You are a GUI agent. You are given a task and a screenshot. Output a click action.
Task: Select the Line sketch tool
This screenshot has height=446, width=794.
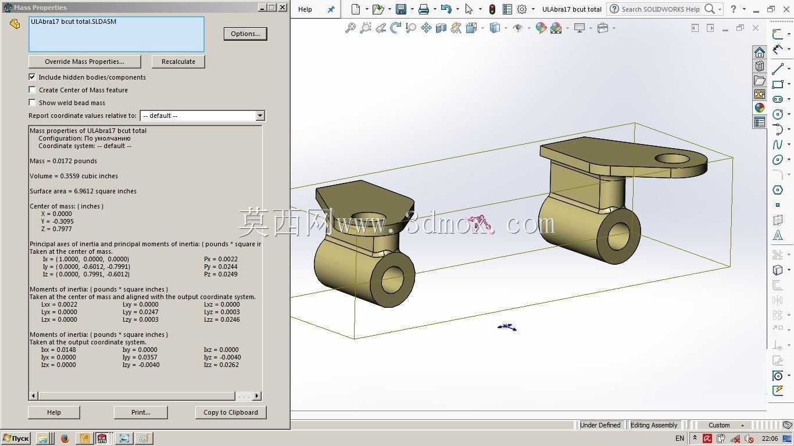point(778,69)
